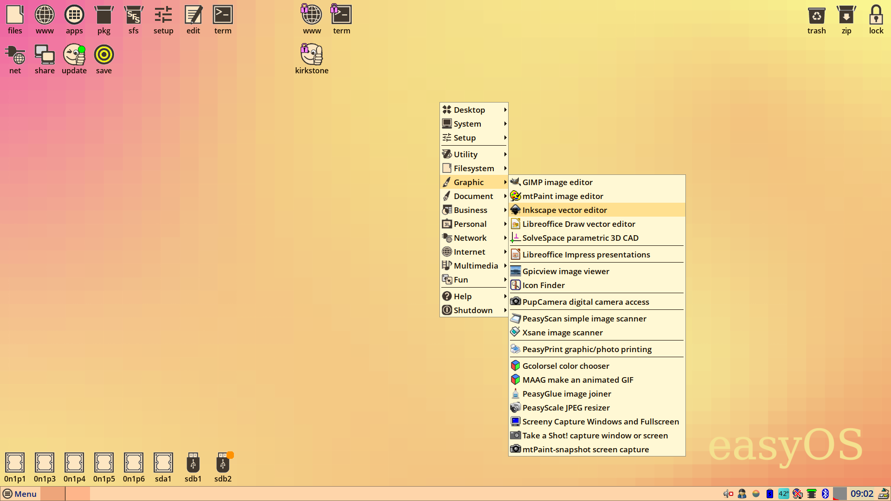The width and height of the screenshot is (891, 501).
Task: Click the lock screen desktop icon
Action: click(876, 19)
